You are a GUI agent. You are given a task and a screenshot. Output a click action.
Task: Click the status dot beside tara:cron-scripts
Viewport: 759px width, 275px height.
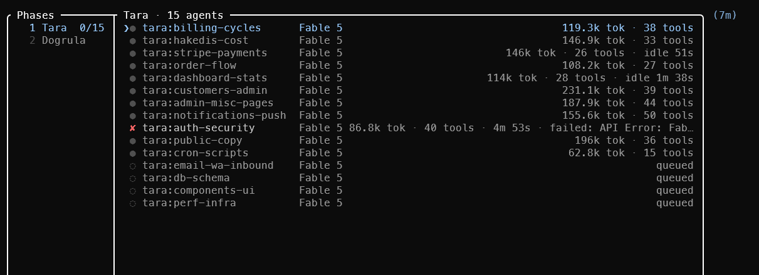[132, 153]
